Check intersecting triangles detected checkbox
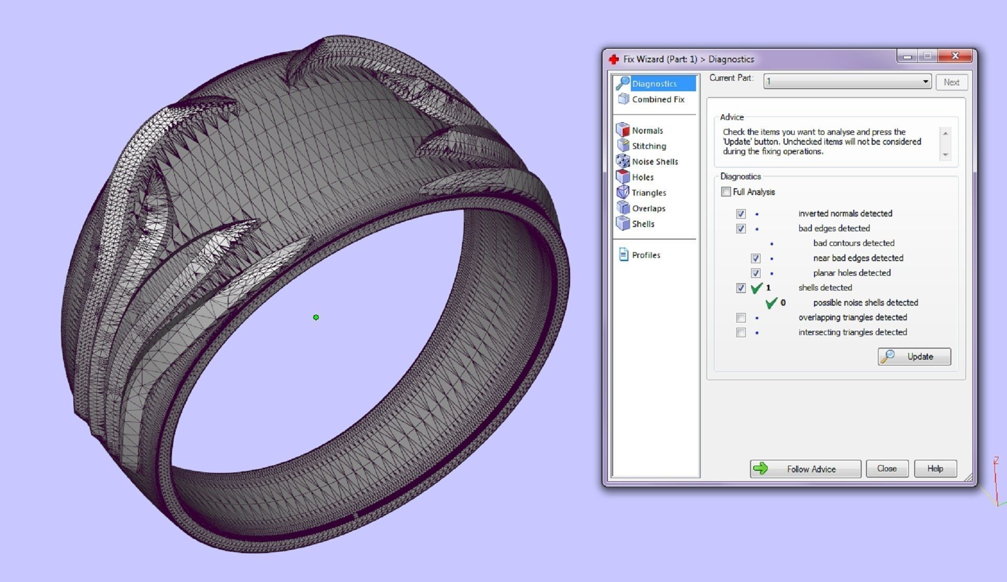The height and width of the screenshot is (582, 1007). coord(741,332)
